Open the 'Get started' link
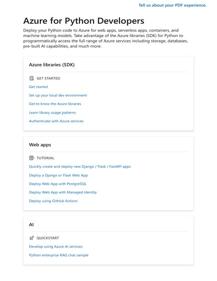The height and width of the screenshot is (281, 217). click(x=38, y=87)
